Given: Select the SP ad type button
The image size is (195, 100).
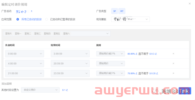Looking at the screenshot, I should tap(114, 11).
